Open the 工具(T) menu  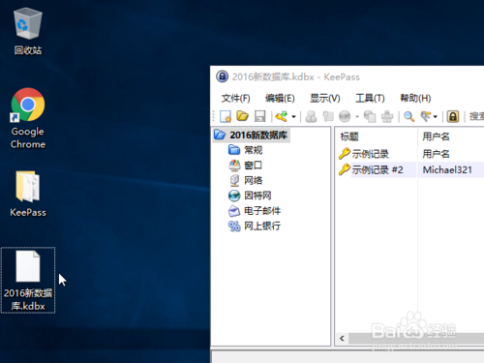(370, 98)
